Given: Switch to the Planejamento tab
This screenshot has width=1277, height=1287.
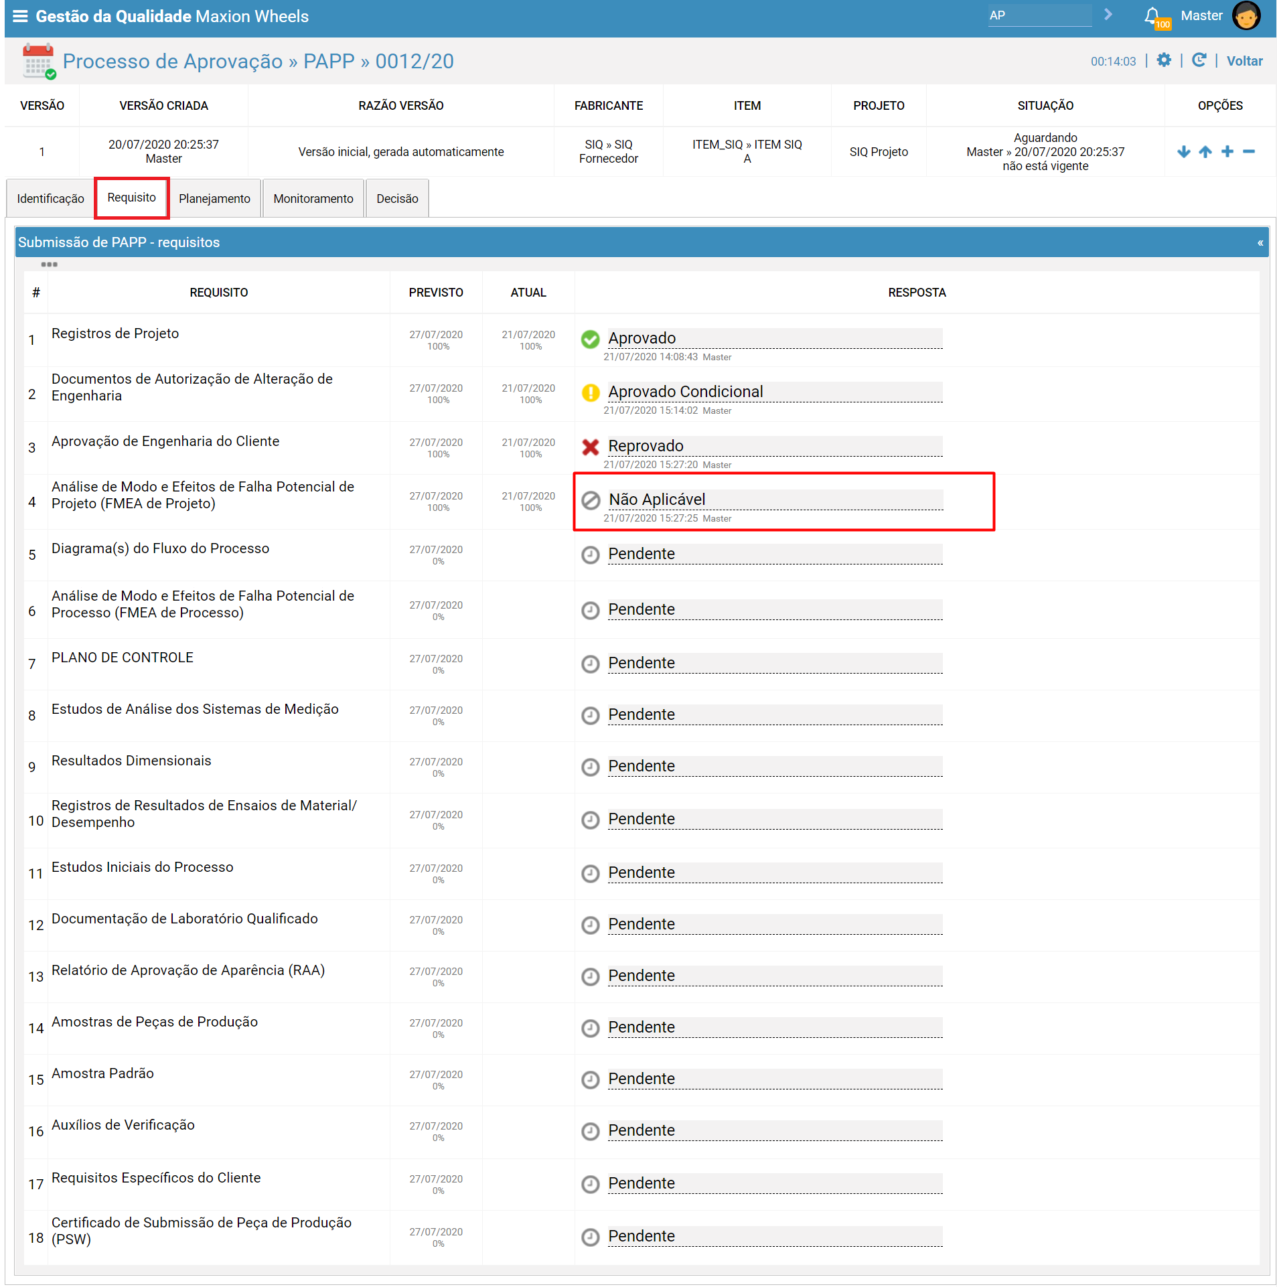Looking at the screenshot, I should (x=214, y=199).
